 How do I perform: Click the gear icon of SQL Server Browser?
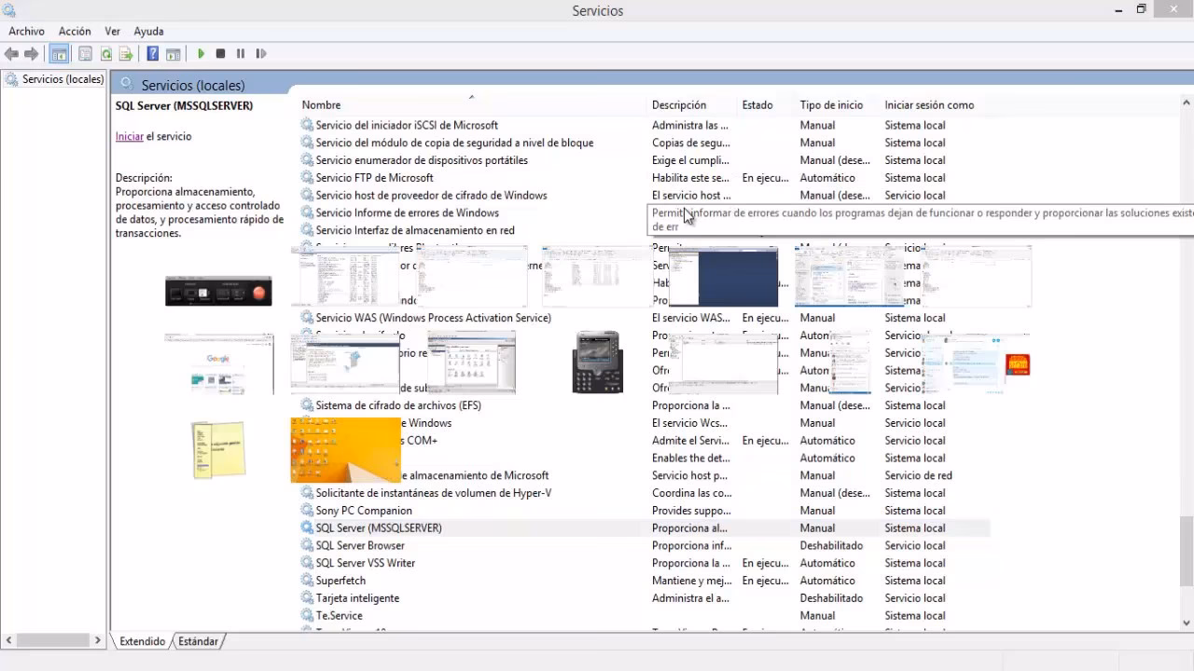(x=307, y=546)
